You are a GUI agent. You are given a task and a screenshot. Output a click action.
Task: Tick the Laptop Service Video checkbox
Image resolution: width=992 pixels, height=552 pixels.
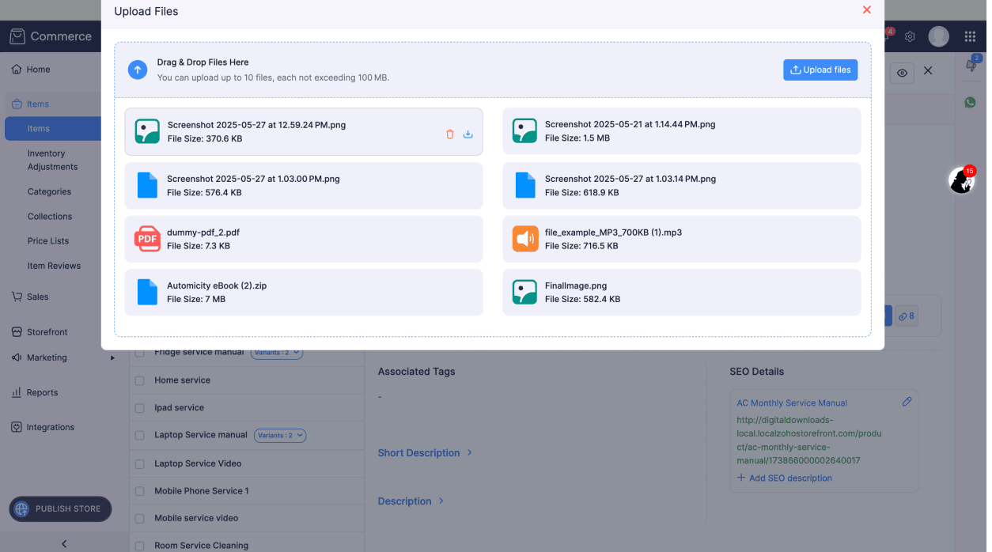click(x=139, y=463)
